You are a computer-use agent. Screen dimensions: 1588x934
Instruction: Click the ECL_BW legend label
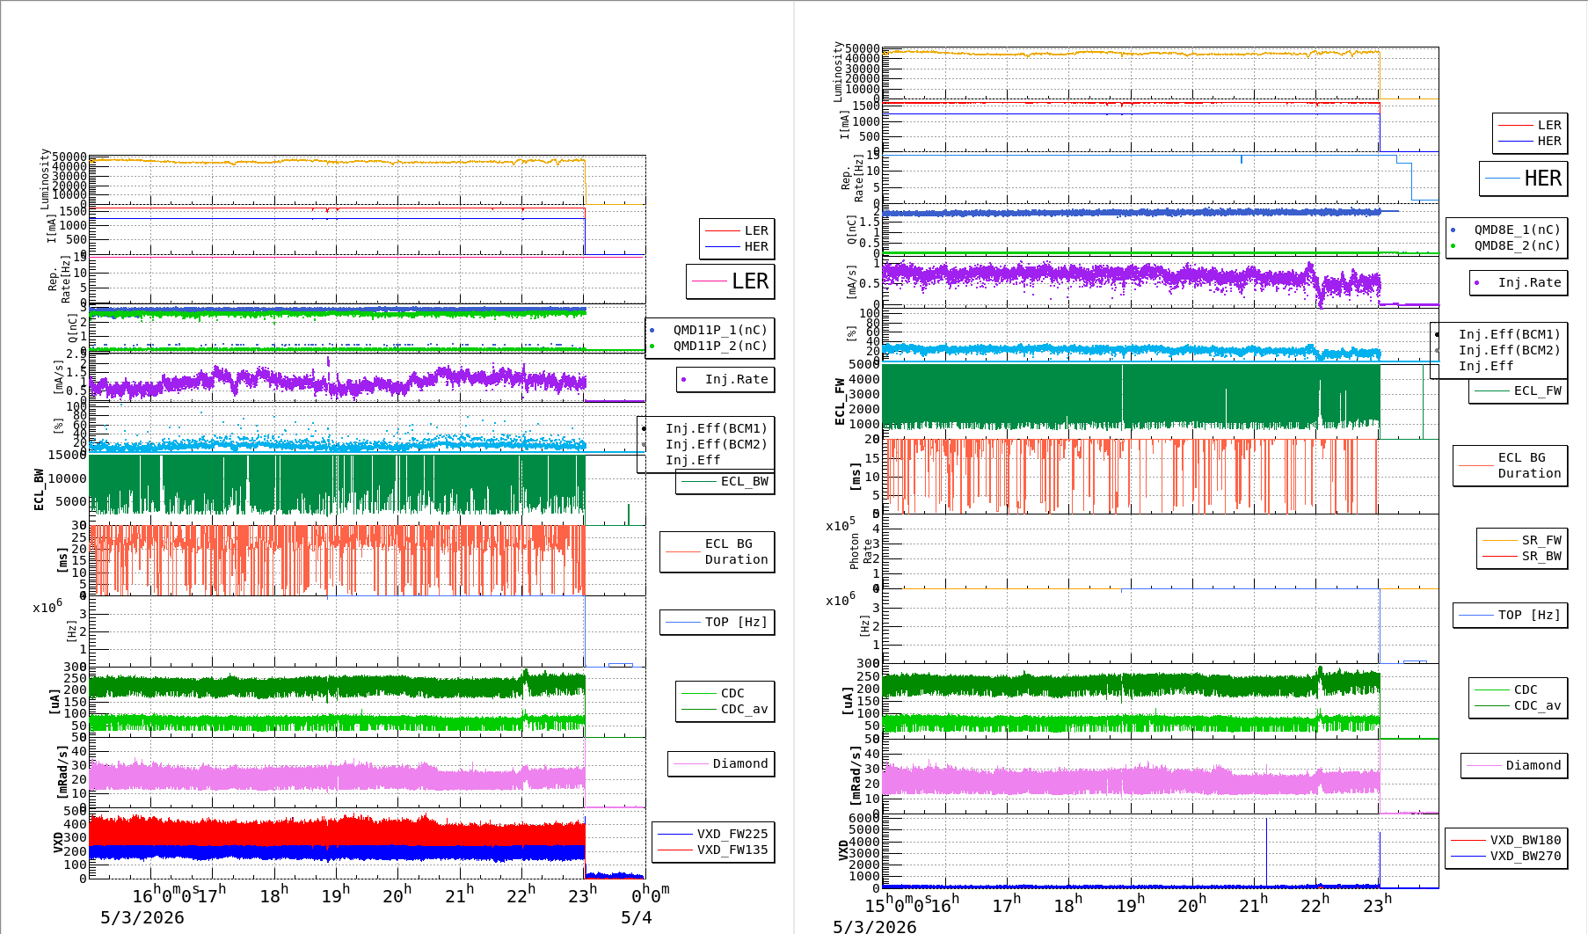744,481
